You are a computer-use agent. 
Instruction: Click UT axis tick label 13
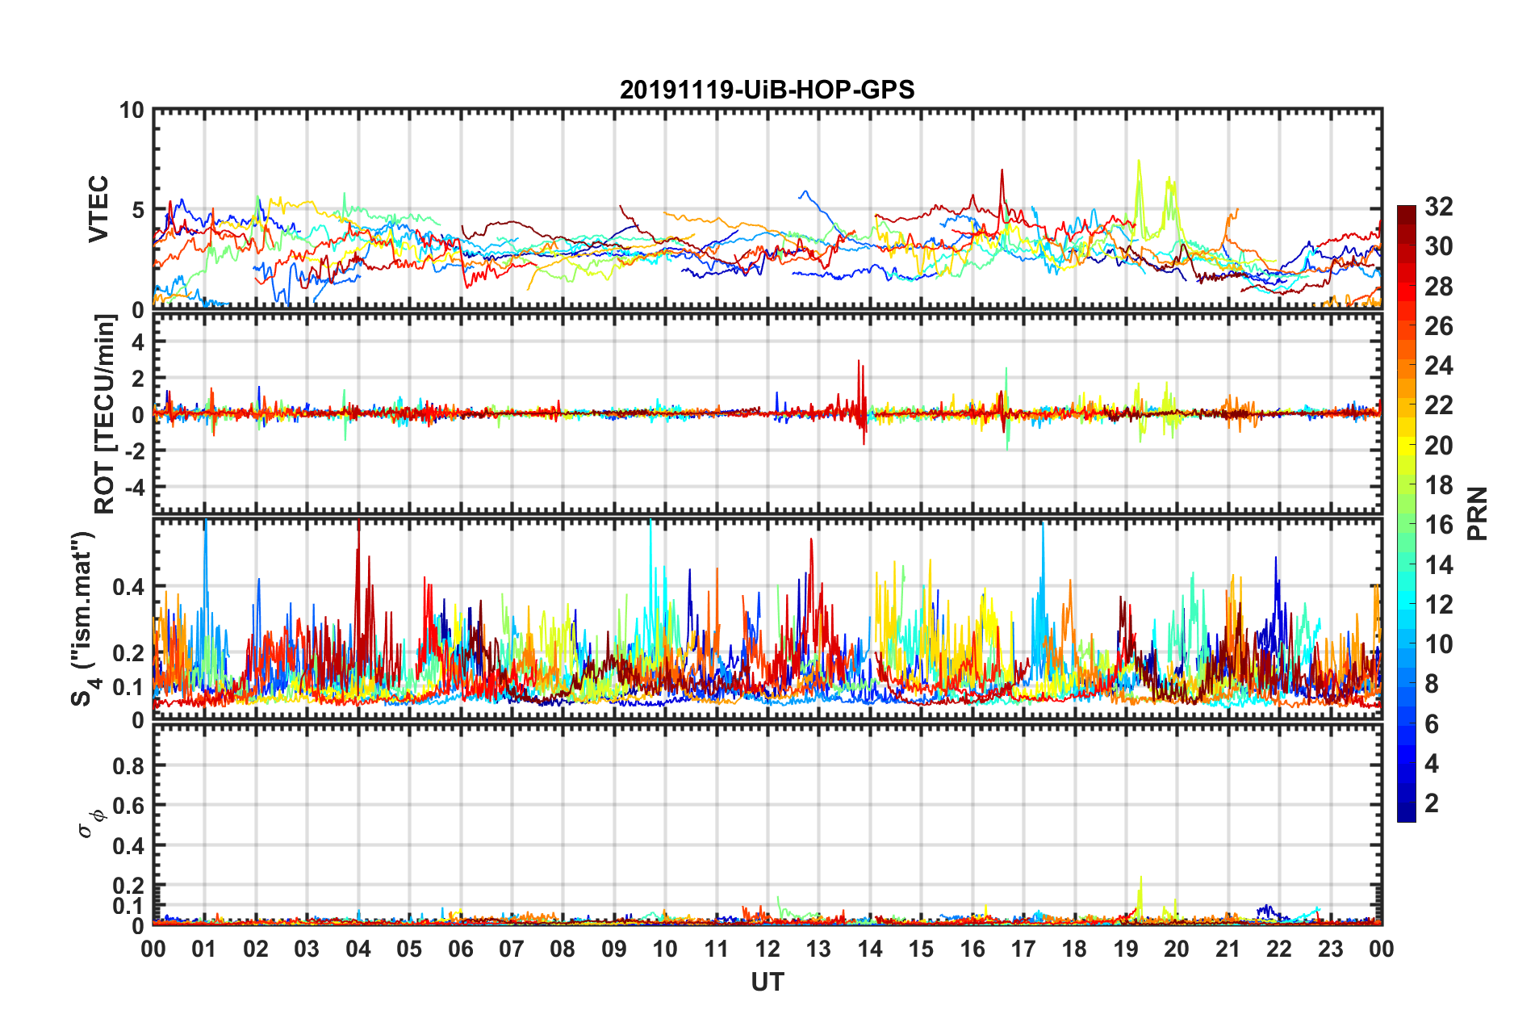tap(818, 949)
